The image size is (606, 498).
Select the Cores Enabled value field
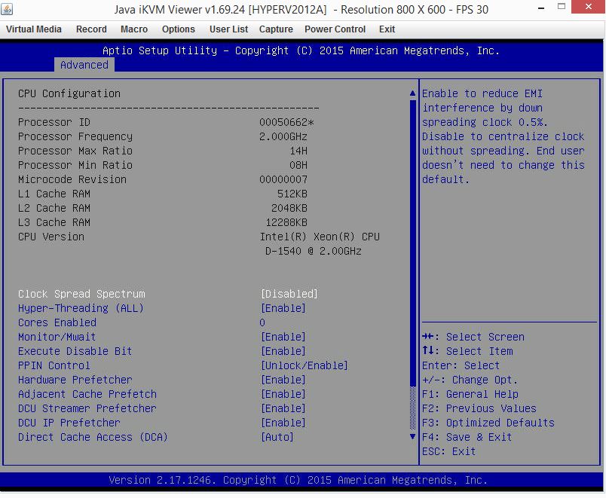[262, 322]
